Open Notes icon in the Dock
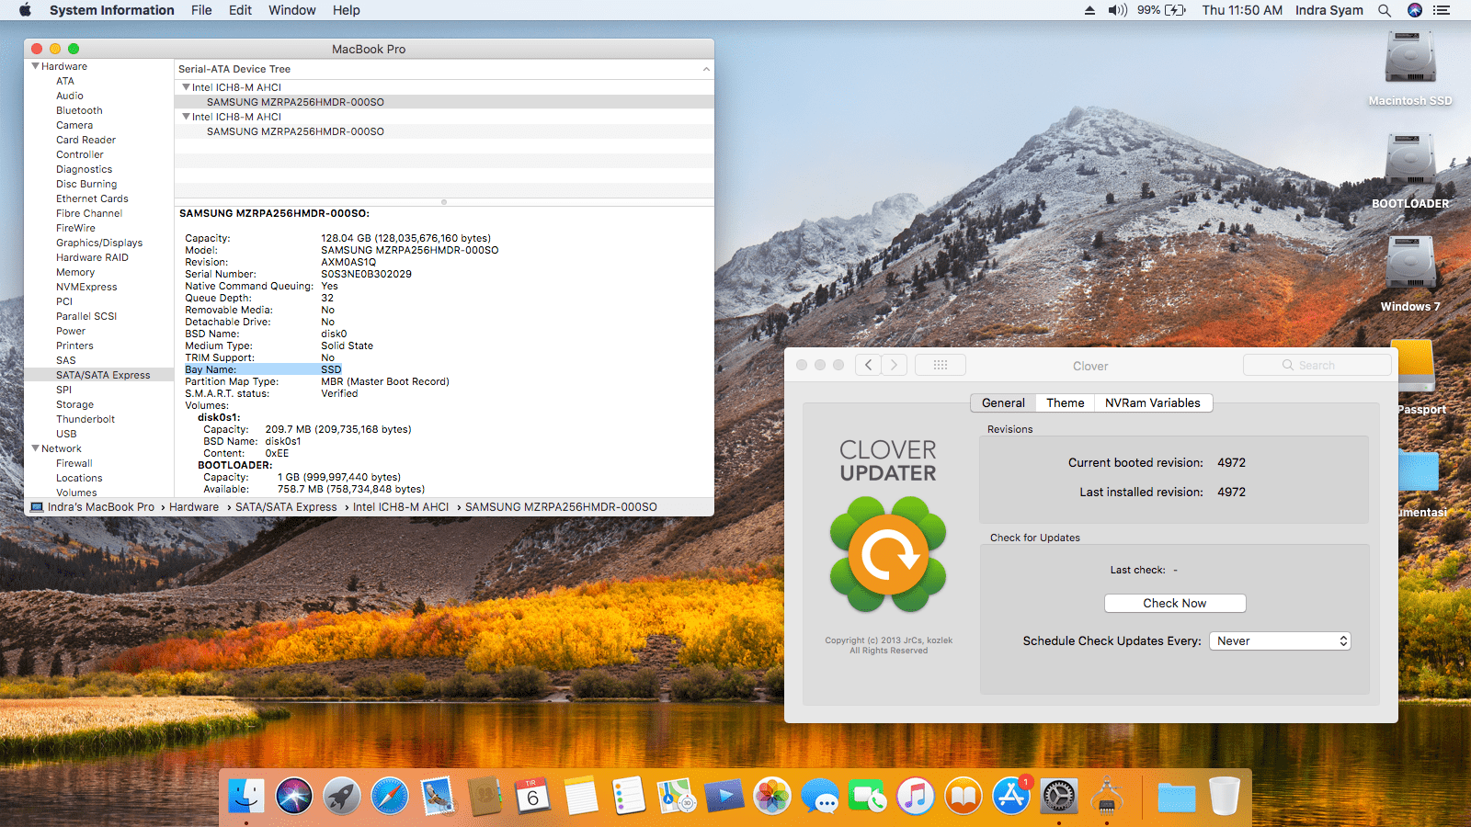Image resolution: width=1471 pixels, height=827 pixels. [x=581, y=796]
